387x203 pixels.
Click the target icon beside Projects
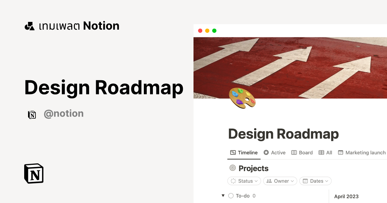[233, 168]
